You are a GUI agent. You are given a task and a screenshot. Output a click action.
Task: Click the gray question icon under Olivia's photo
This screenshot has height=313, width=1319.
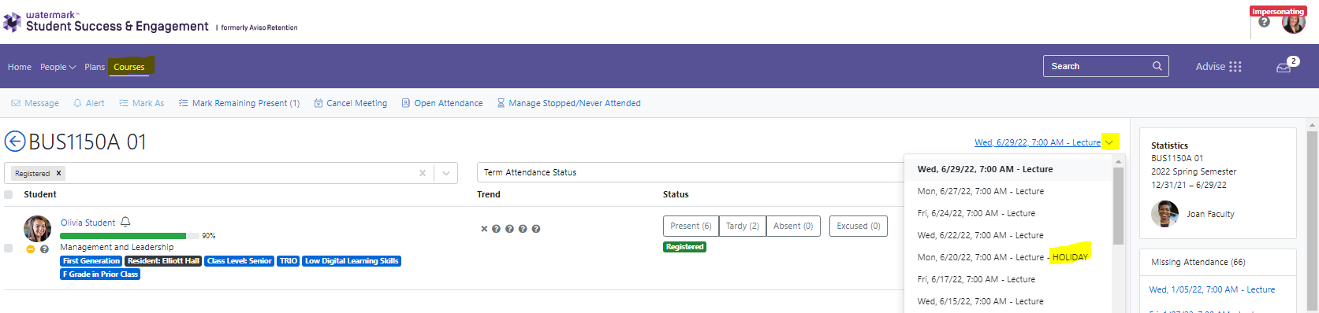[44, 249]
